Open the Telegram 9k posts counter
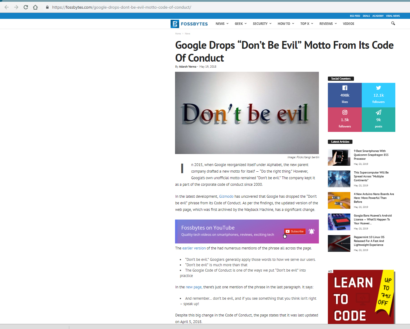 tap(379, 120)
